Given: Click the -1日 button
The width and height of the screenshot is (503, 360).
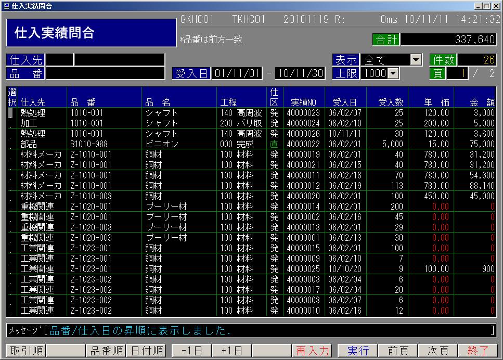Looking at the screenshot, I should [192, 350].
